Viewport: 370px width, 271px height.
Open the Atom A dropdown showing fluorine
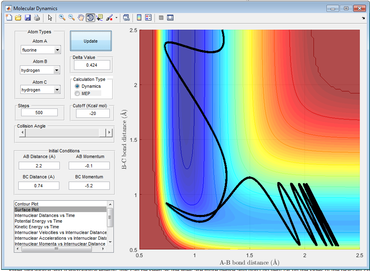57,50
